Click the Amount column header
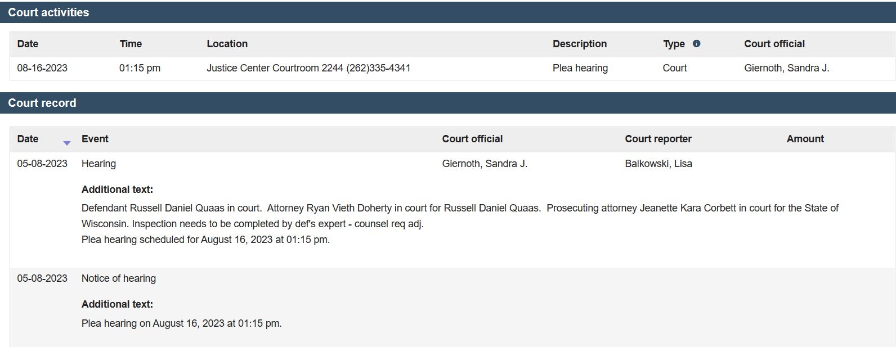This screenshot has height=347, width=896. click(805, 139)
